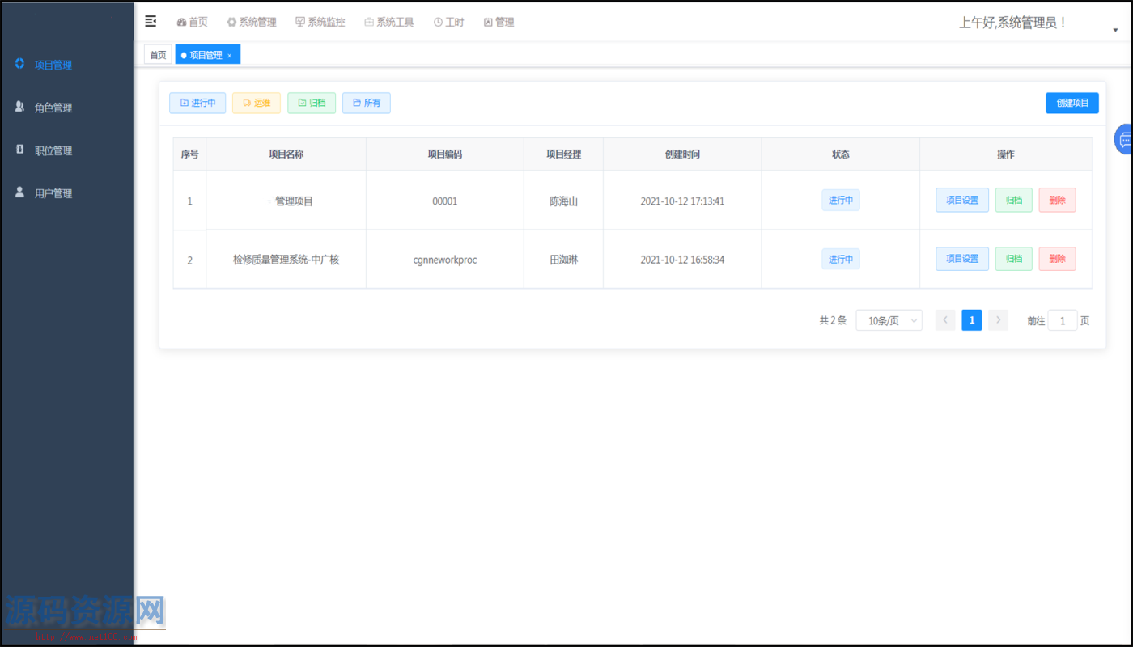Delete the cgnneworkproc project
Image resolution: width=1133 pixels, height=647 pixels.
[1057, 259]
